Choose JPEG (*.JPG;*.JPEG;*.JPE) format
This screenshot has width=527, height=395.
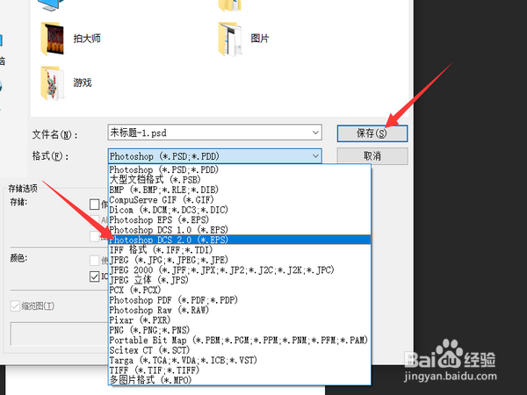pyautogui.click(x=240, y=260)
